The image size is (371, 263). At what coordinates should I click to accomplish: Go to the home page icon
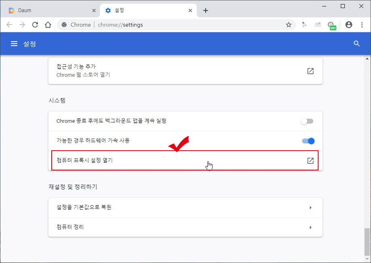[48, 25]
